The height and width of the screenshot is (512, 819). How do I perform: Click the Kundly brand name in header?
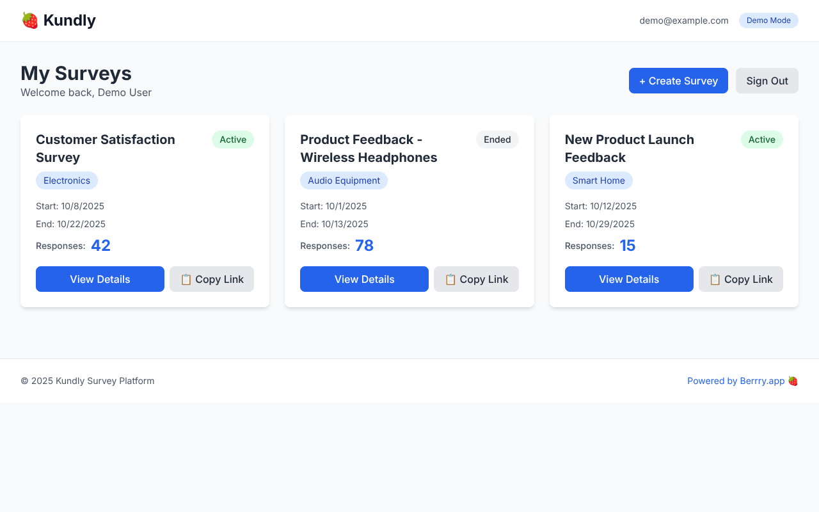pos(69,20)
